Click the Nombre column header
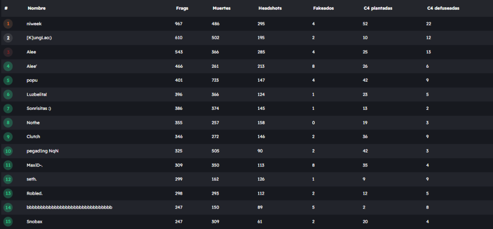 click(x=36, y=9)
